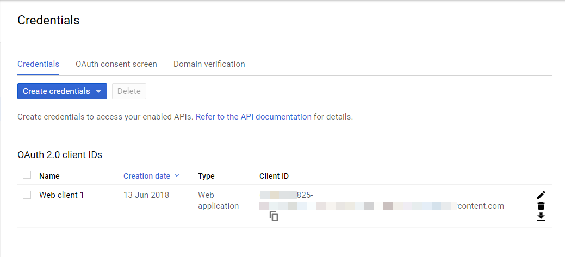Click the Web application type cell
The width and height of the screenshot is (565, 257).
[218, 200]
